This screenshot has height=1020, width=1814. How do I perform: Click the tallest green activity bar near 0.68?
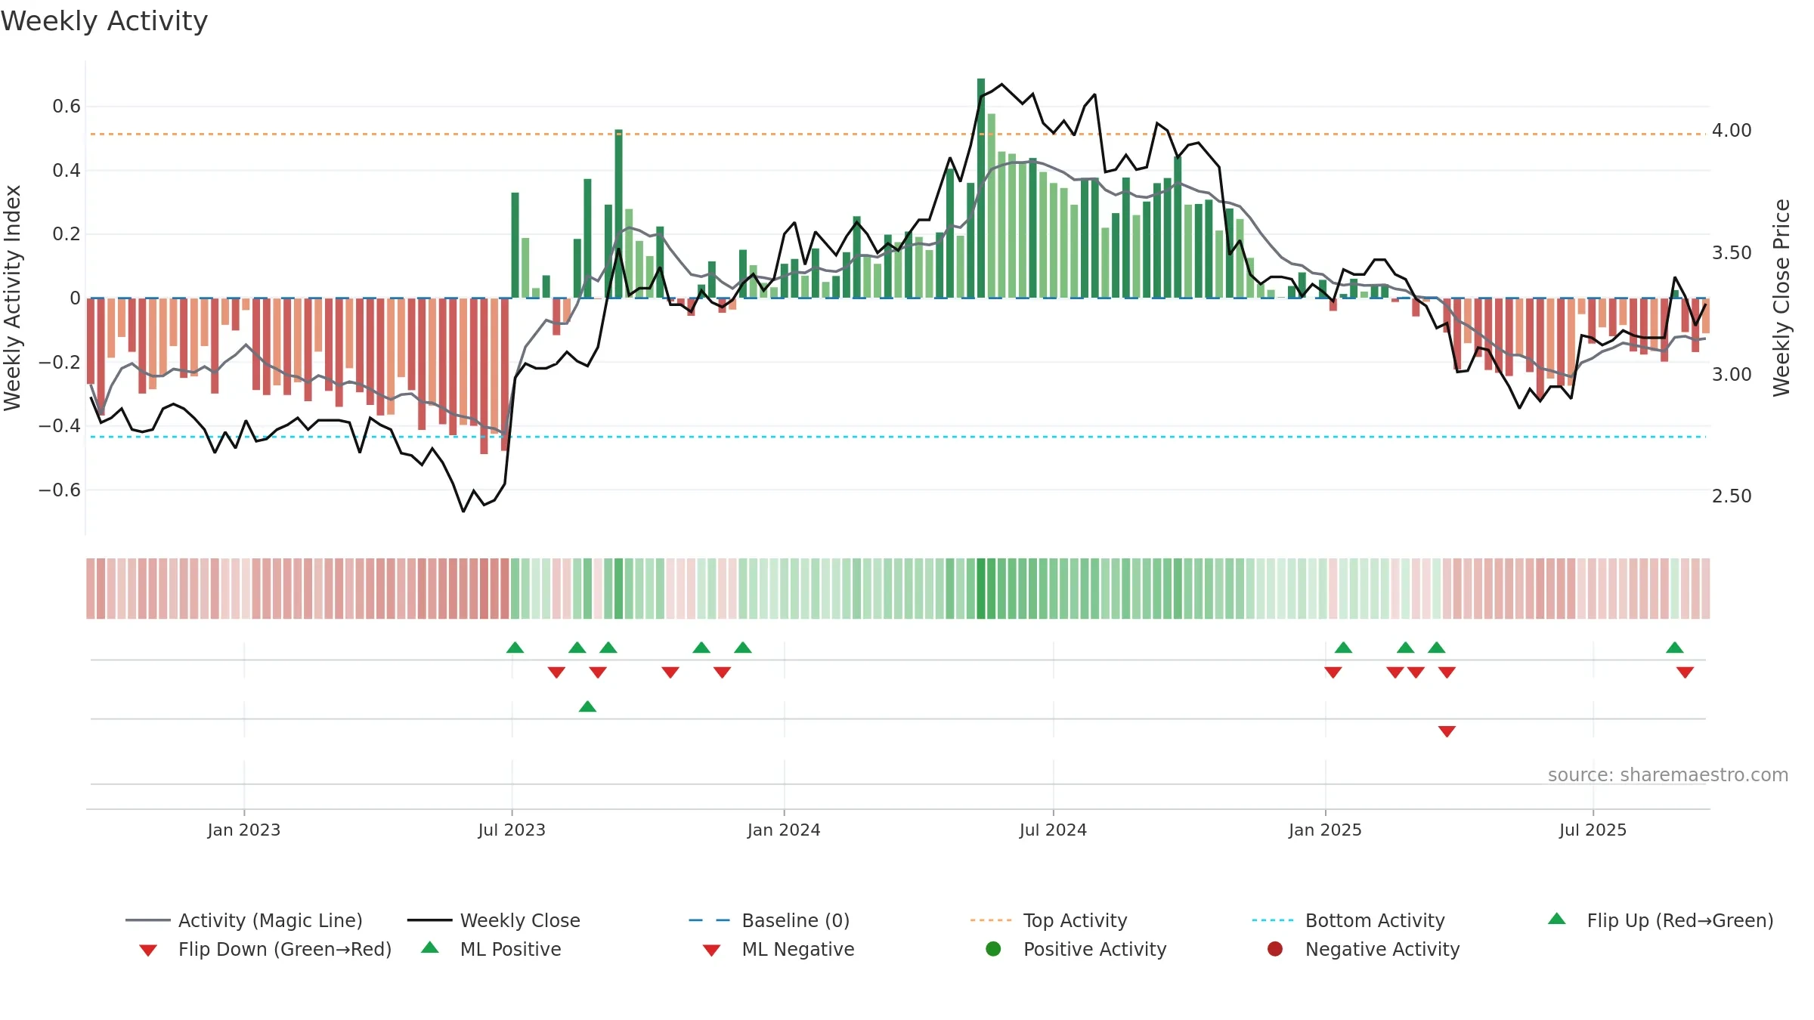pyautogui.click(x=981, y=188)
